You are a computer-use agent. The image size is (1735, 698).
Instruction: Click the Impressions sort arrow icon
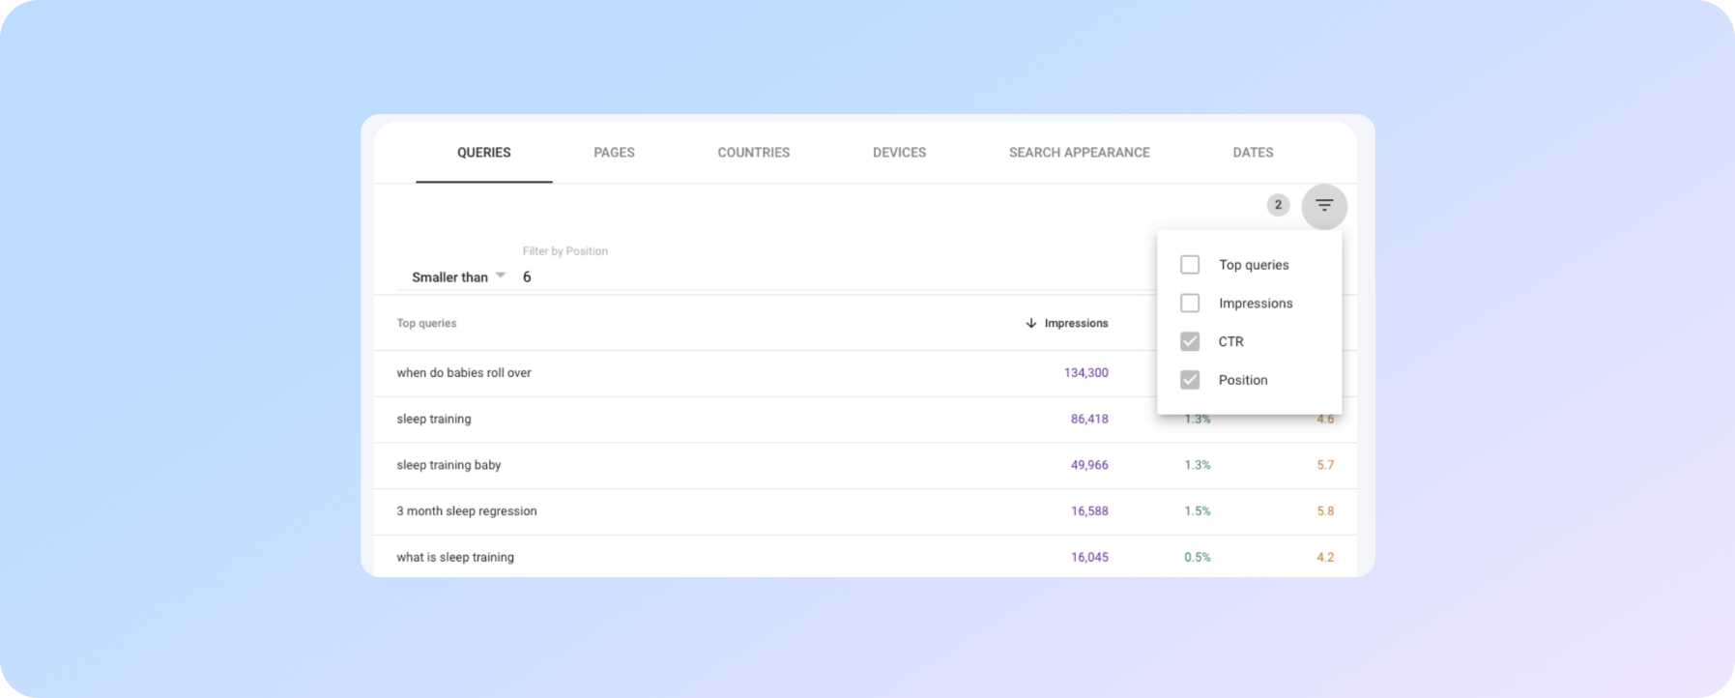pos(1030,323)
